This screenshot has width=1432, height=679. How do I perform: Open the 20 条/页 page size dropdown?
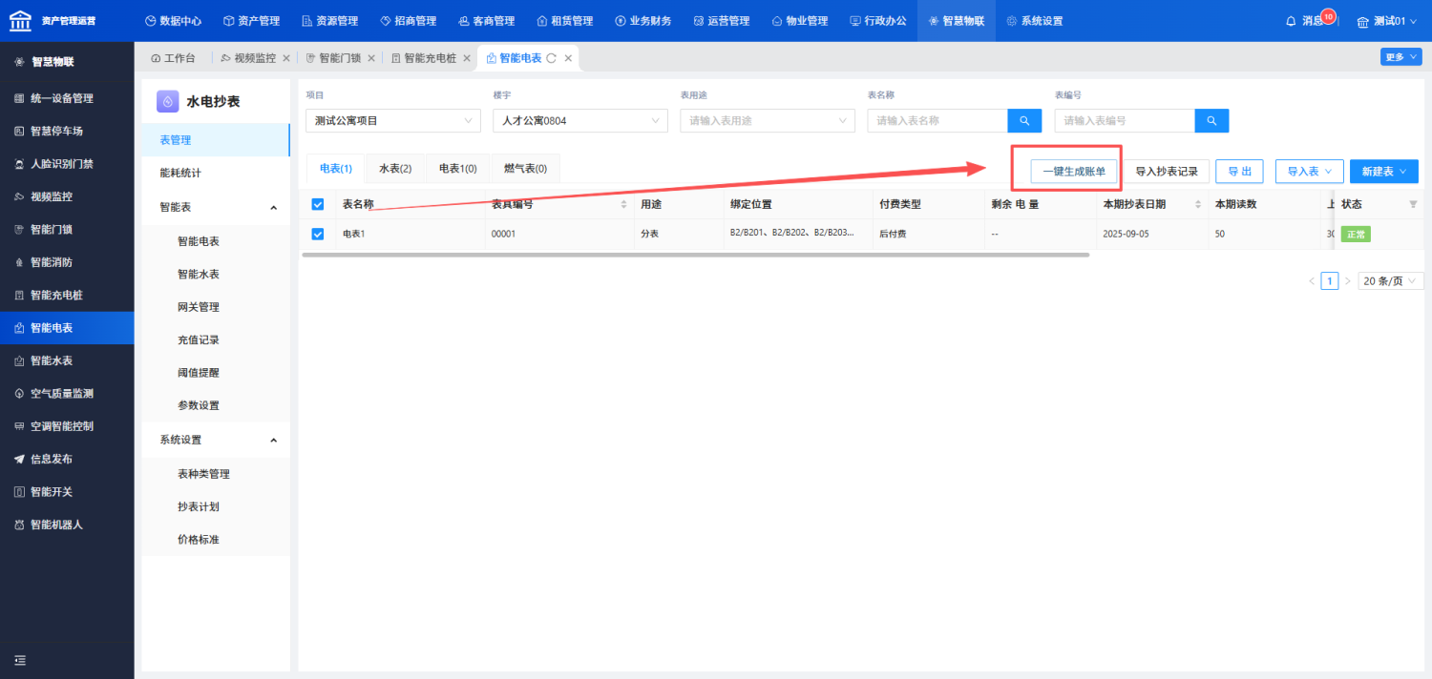[x=1390, y=280]
